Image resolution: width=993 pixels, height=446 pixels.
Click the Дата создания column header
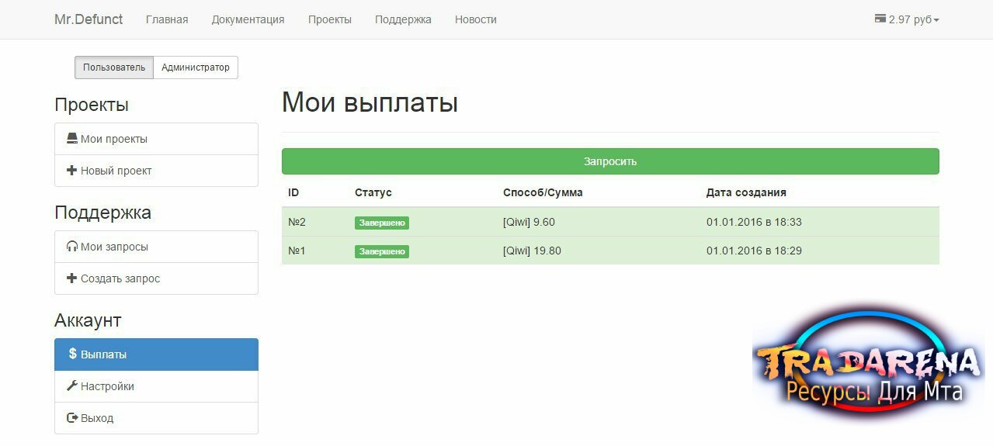pos(746,192)
